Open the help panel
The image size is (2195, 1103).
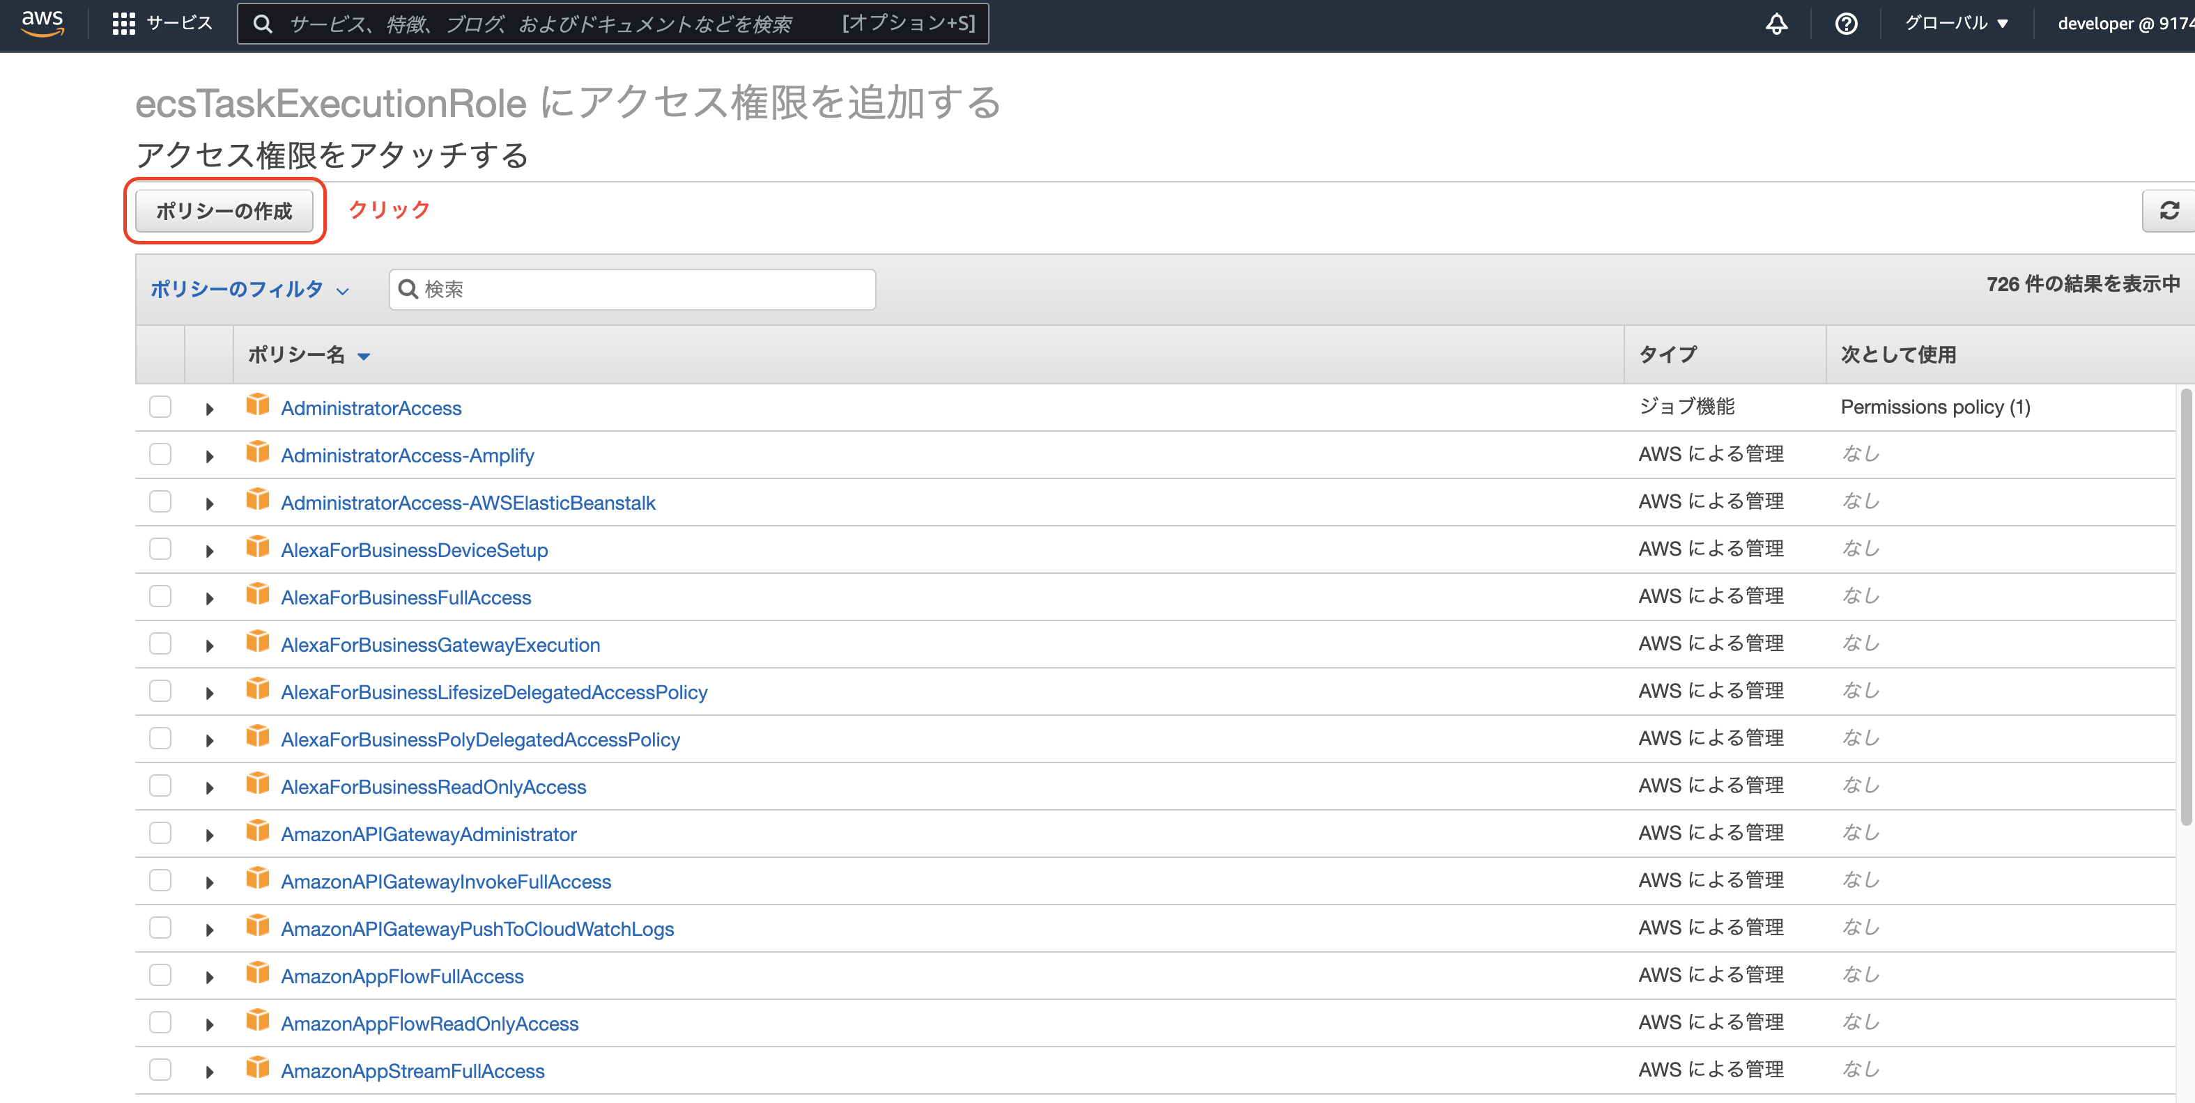click(1844, 23)
